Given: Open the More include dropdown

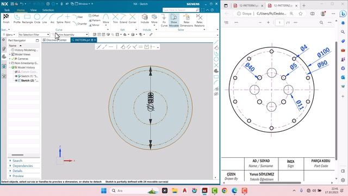Looking at the screenshot, I should 154,20.
